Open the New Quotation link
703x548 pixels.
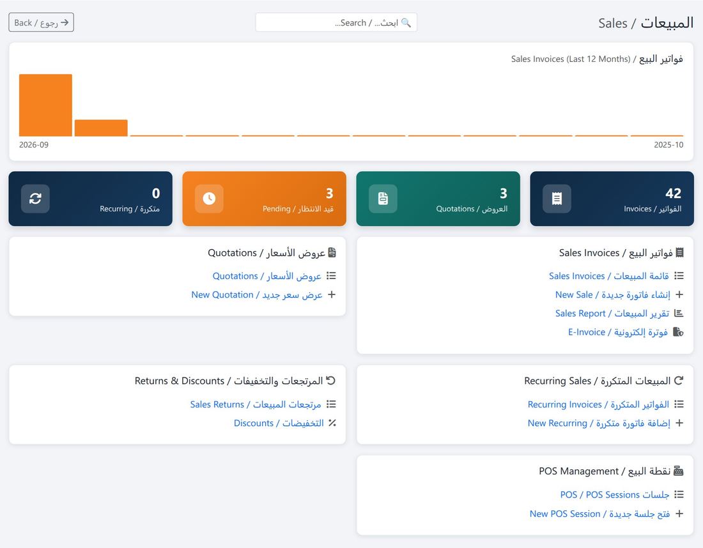pyautogui.click(x=257, y=295)
